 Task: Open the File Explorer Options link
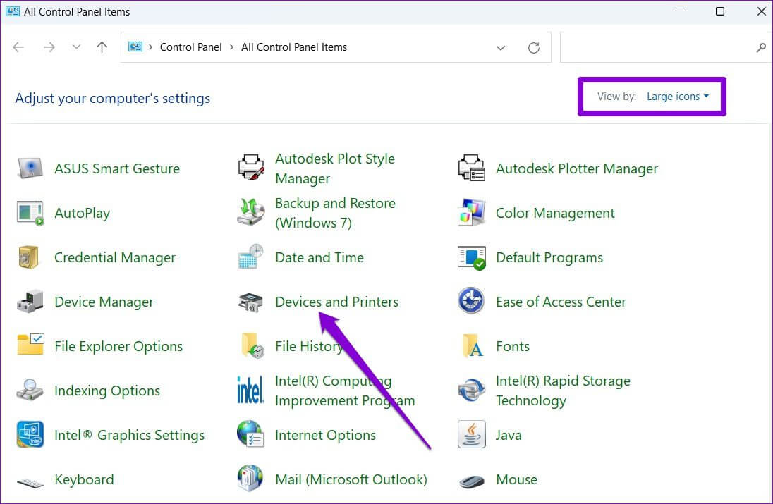[x=118, y=346]
